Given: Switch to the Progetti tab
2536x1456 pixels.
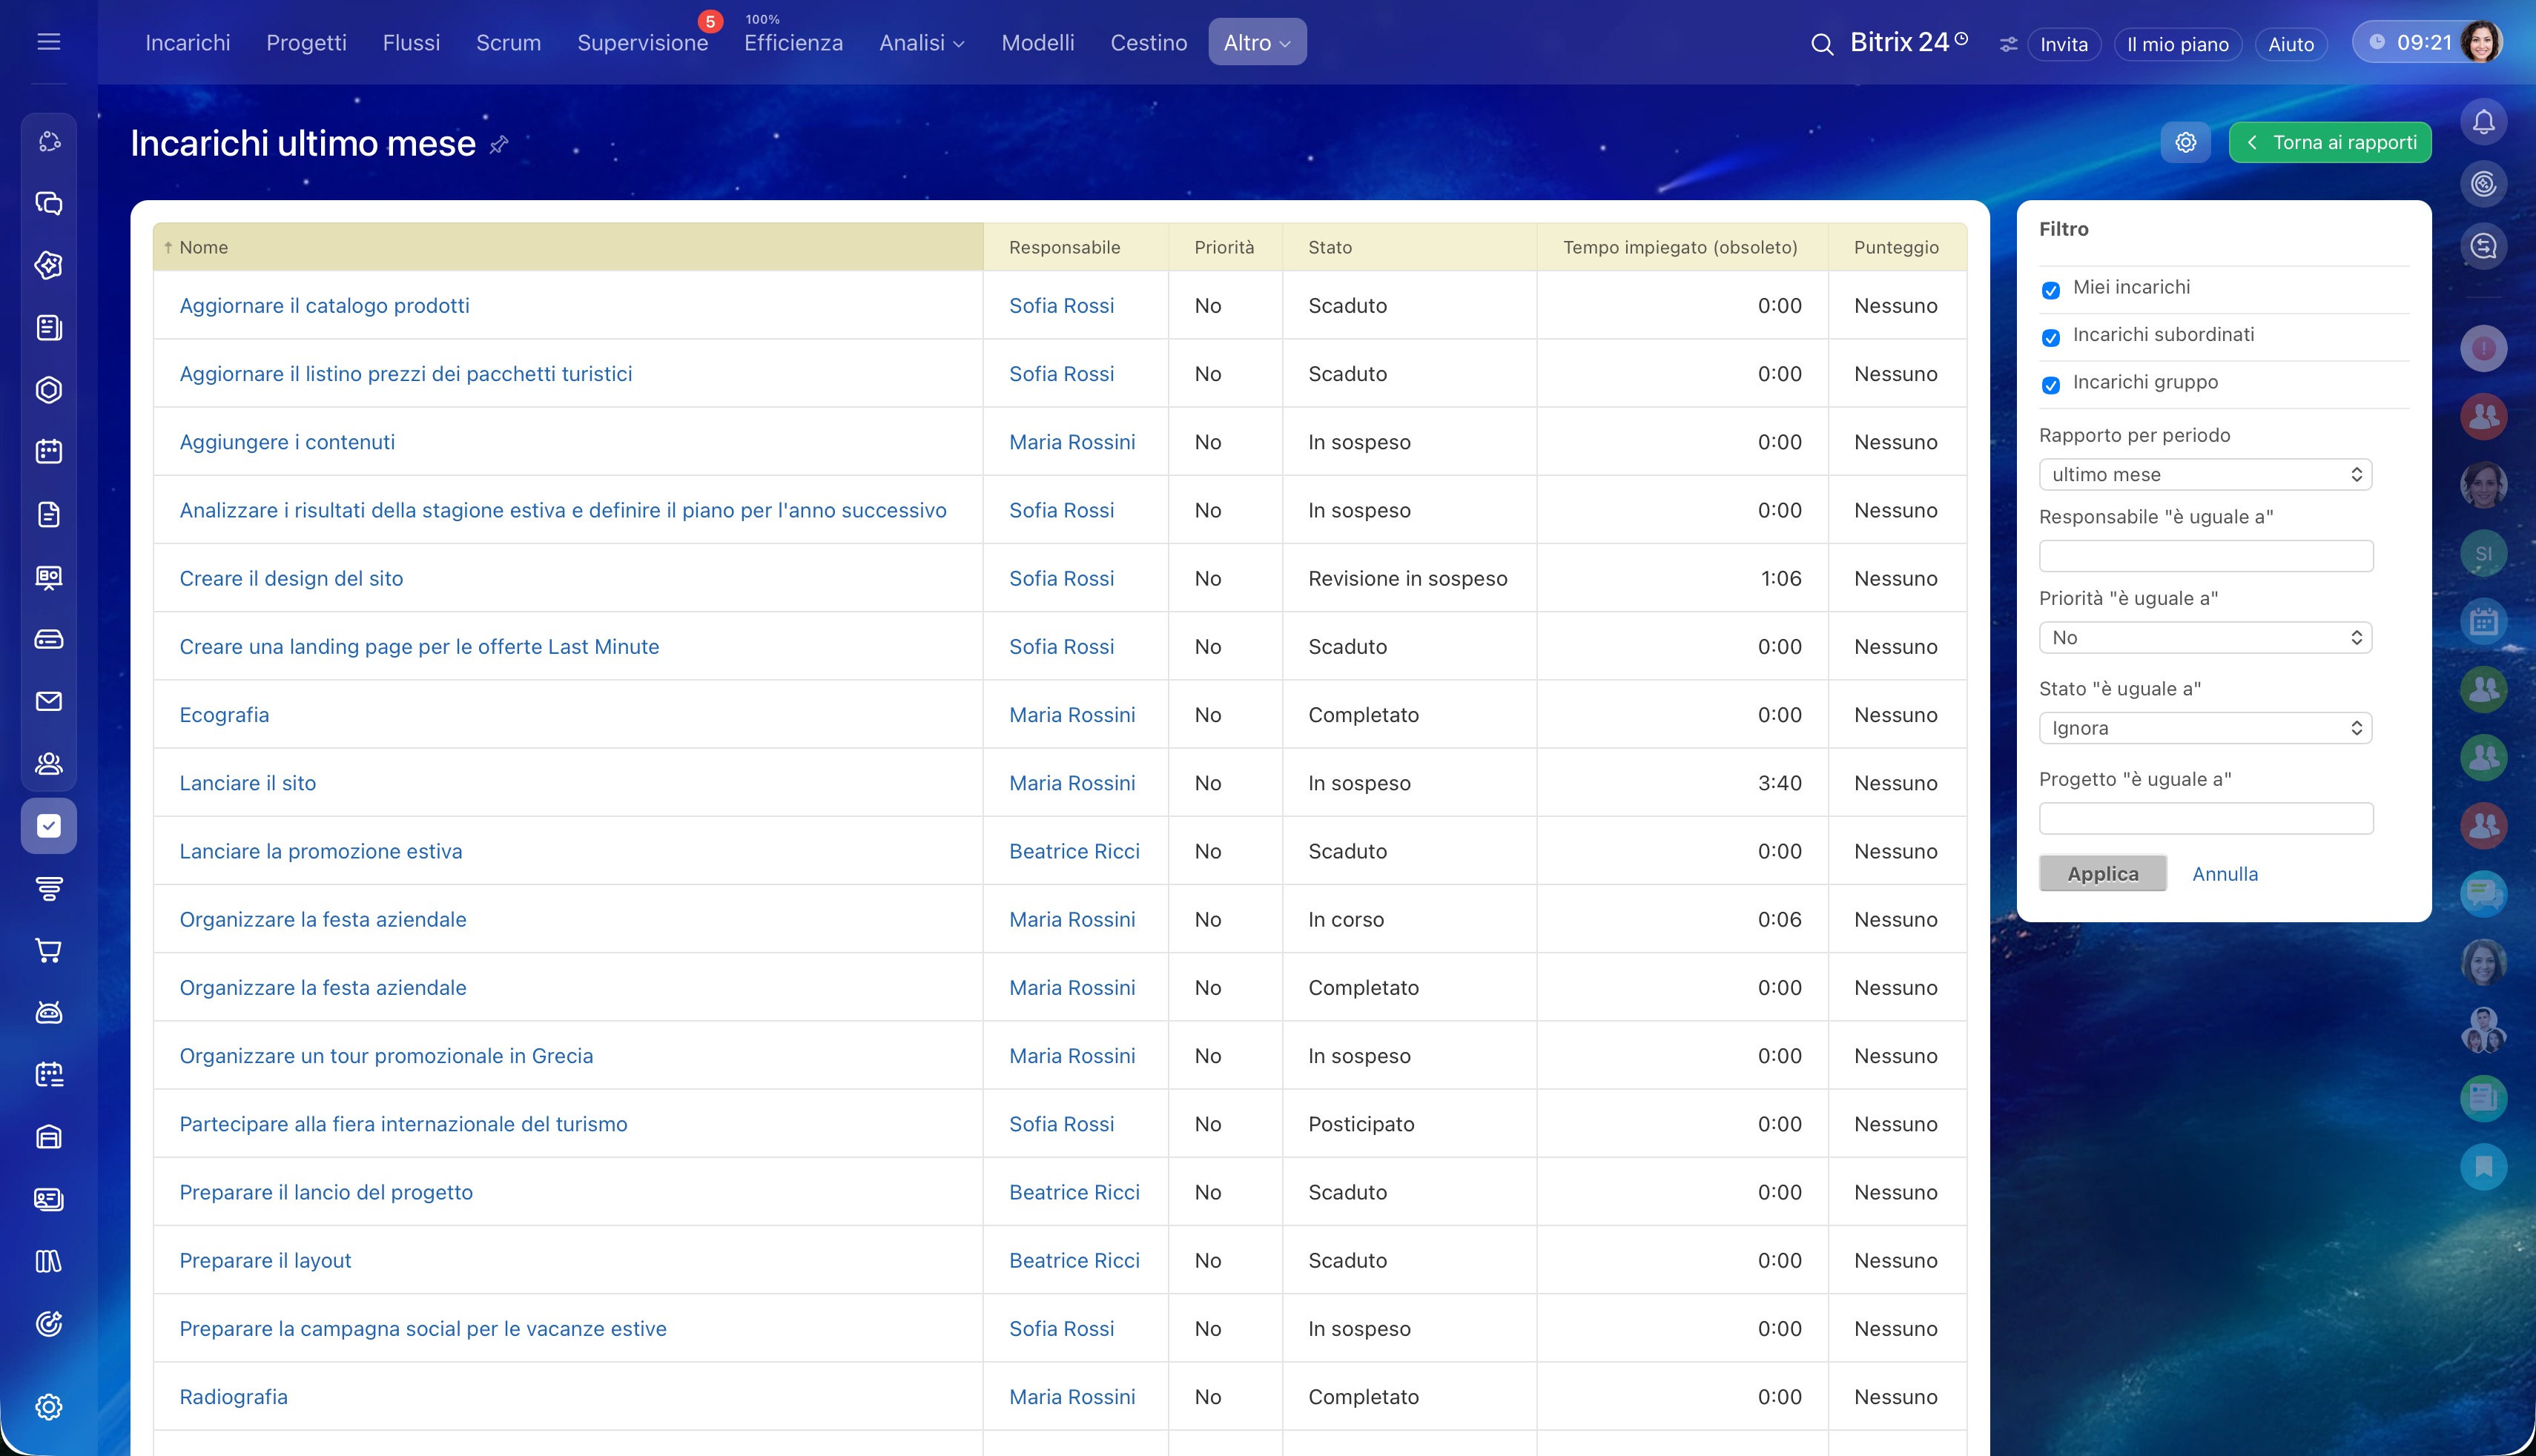Looking at the screenshot, I should [x=306, y=42].
